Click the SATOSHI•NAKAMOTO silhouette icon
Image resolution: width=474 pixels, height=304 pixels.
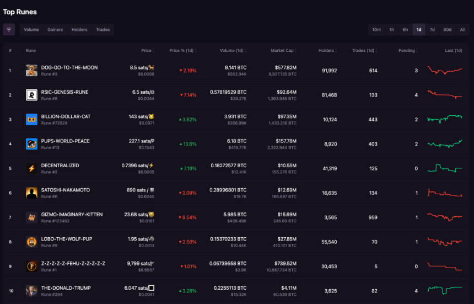click(31, 193)
